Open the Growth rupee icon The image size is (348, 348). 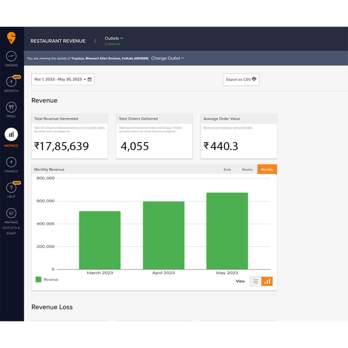click(x=11, y=82)
